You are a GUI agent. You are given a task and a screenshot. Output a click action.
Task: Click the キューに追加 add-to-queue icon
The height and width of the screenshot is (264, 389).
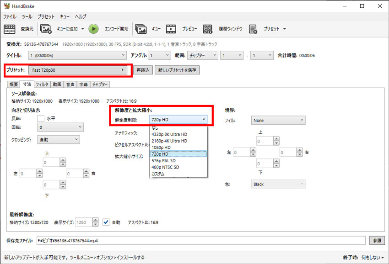(x=46, y=29)
